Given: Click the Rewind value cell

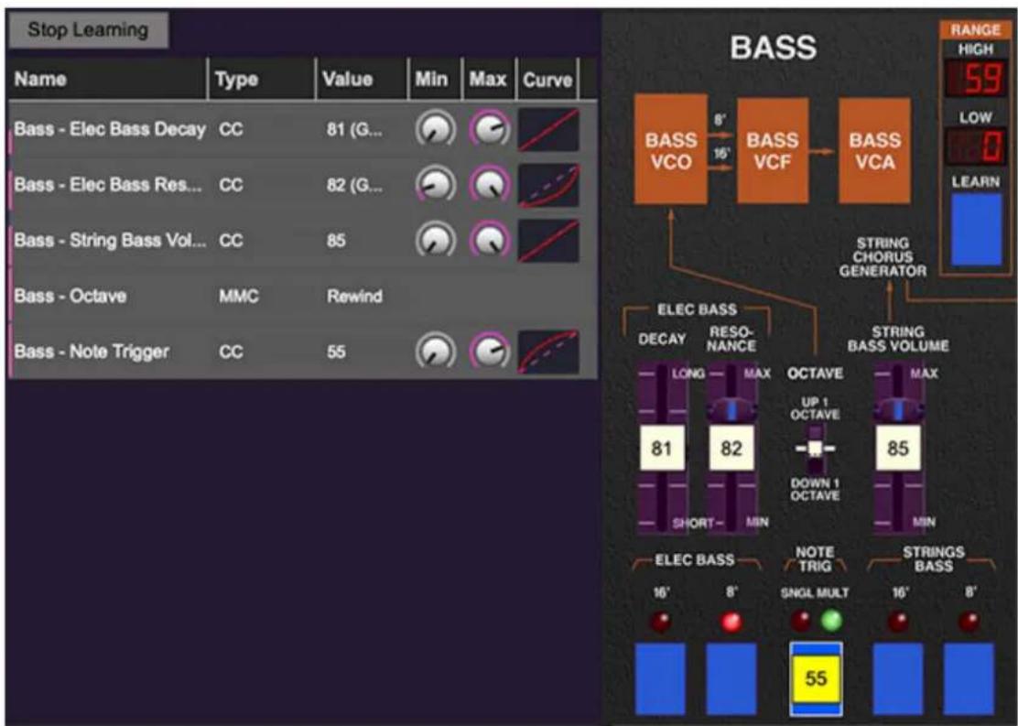Looking at the screenshot, I should pyautogui.click(x=354, y=296).
